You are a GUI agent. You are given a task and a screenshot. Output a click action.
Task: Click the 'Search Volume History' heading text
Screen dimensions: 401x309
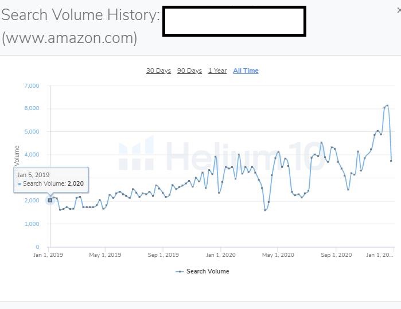click(80, 15)
